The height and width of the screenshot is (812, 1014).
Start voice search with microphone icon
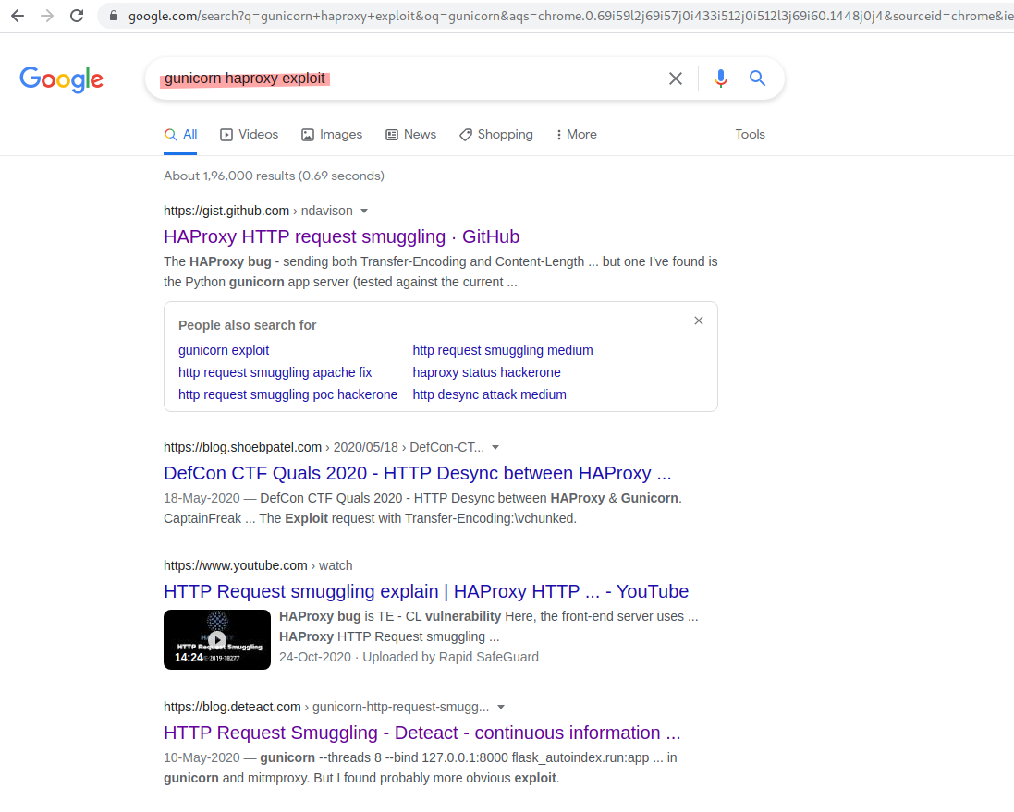click(x=721, y=79)
